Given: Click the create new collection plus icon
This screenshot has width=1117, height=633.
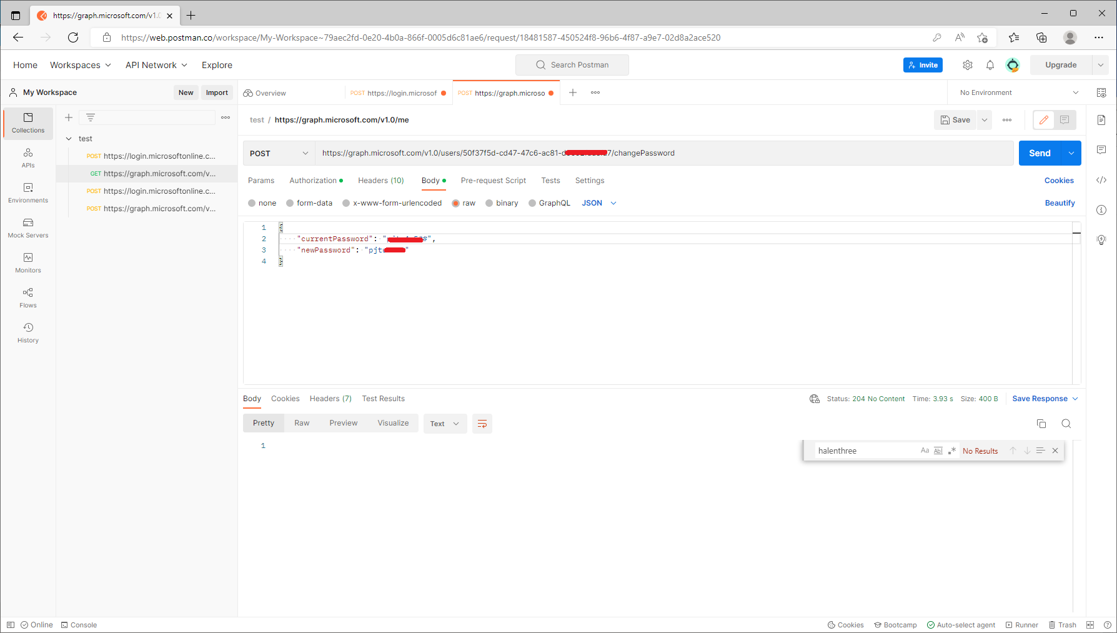Looking at the screenshot, I should pos(69,117).
